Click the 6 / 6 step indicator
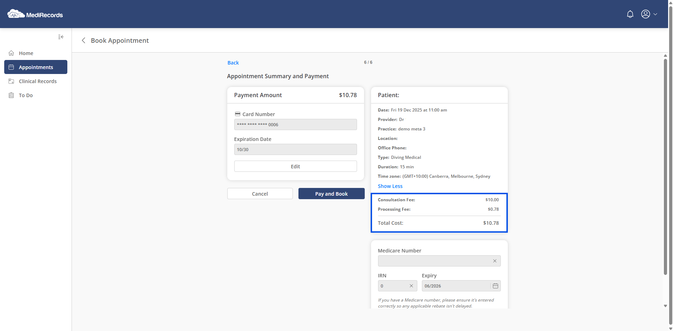The image size is (673, 331). tap(368, 62)
